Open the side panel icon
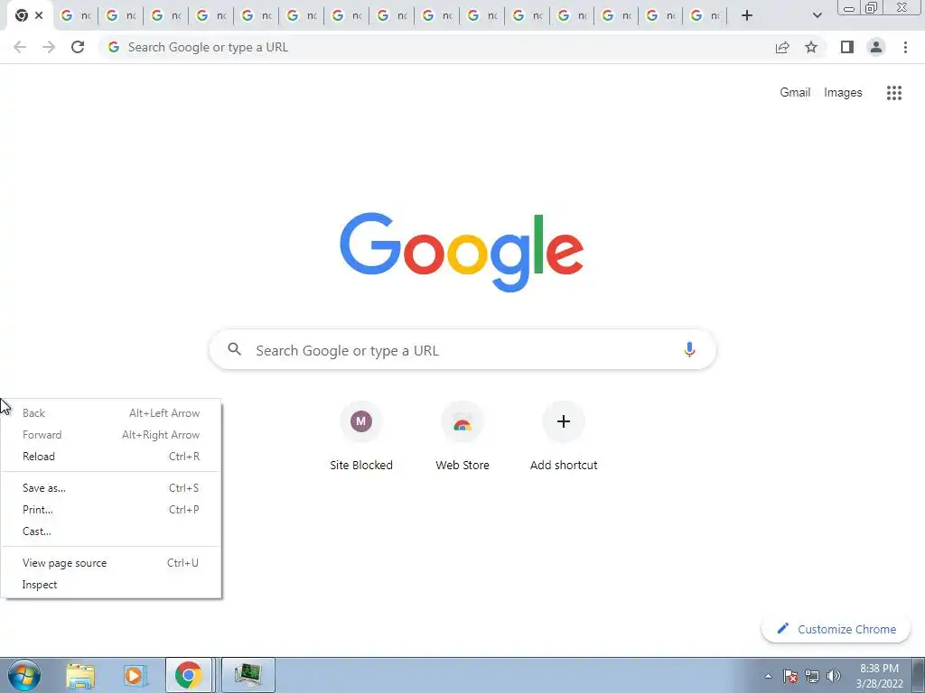The height and width of the screenshot is (693, 925). point(847,47)
